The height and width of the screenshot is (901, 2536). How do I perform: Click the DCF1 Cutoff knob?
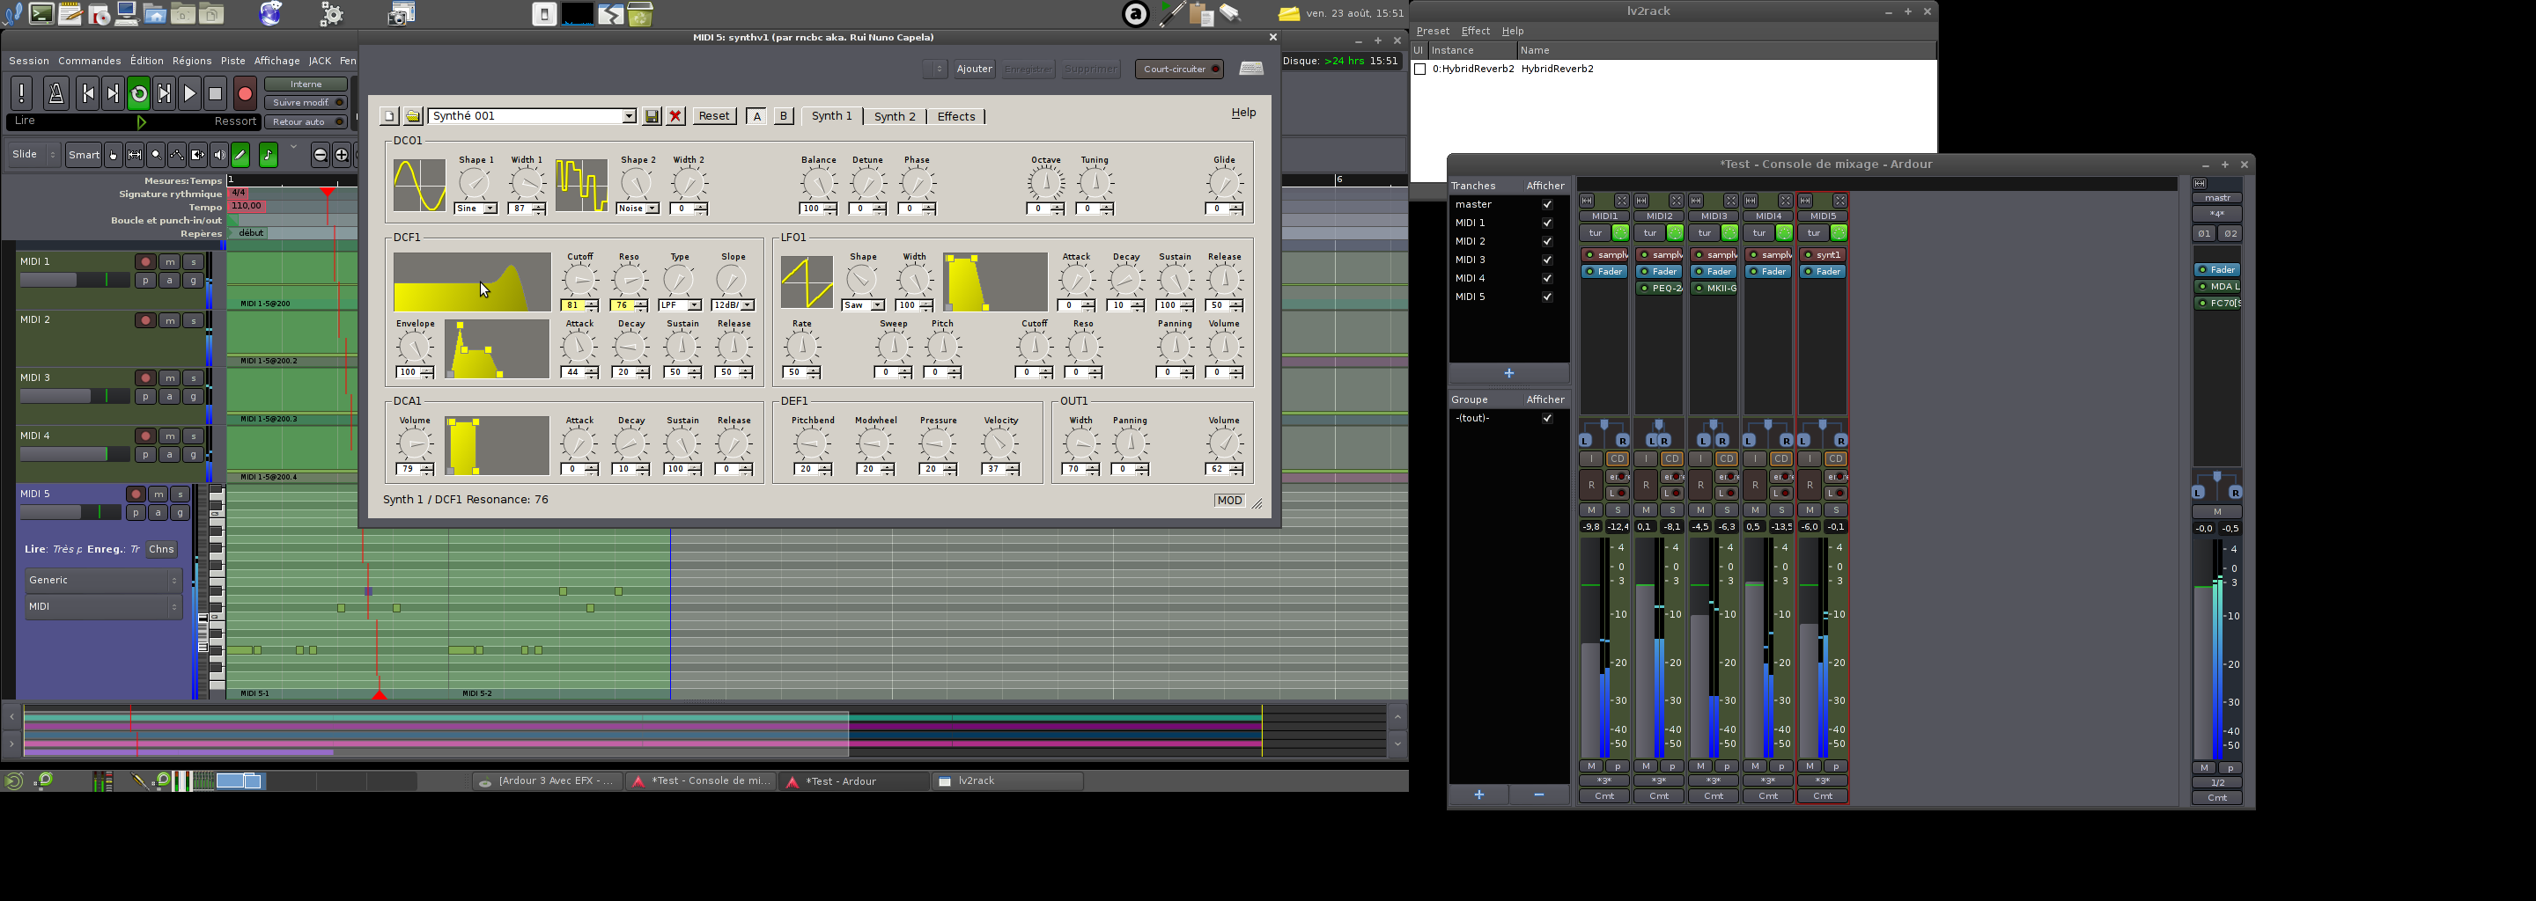pos(580,281)
